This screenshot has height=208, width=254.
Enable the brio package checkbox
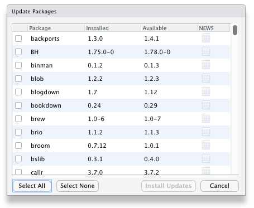point(18,132)
